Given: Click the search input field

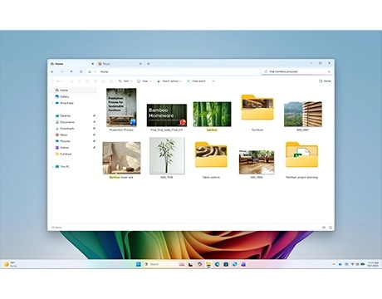Looking at the screenshot, I should (296, 71).
